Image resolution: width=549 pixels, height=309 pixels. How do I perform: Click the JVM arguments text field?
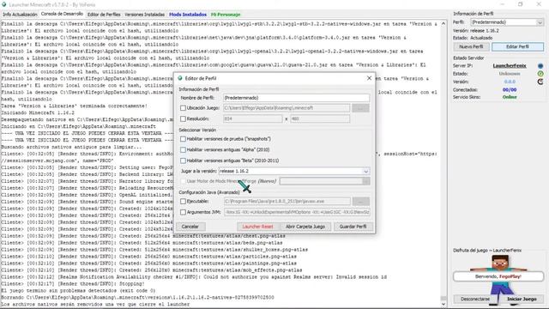coord(297,212)
